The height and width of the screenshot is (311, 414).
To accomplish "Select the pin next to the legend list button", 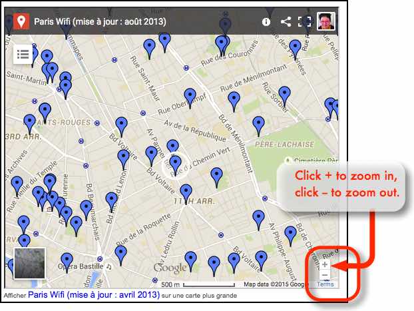I will pyautogui.click(x=35, y=57).
